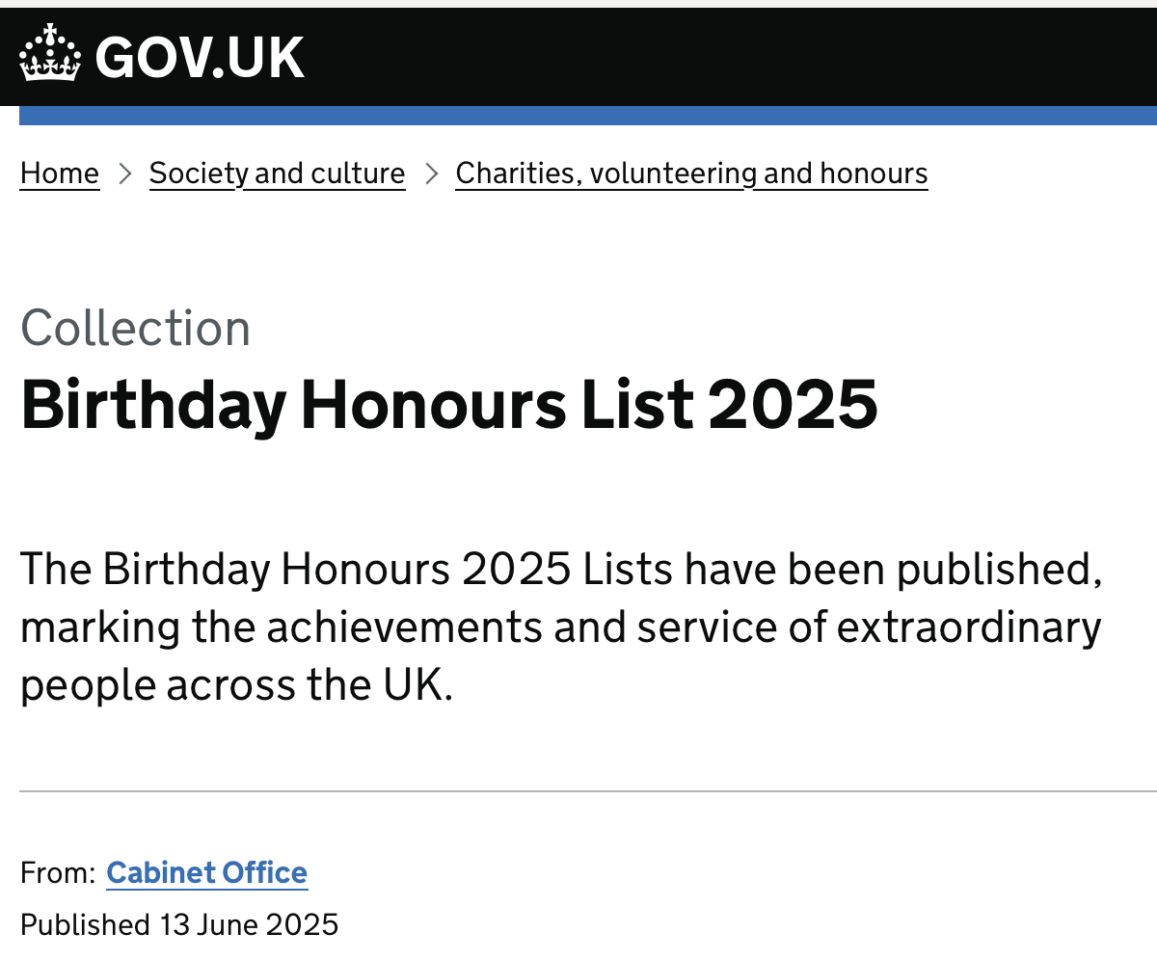Click the chevron after the Home breadcrumb

124,173
